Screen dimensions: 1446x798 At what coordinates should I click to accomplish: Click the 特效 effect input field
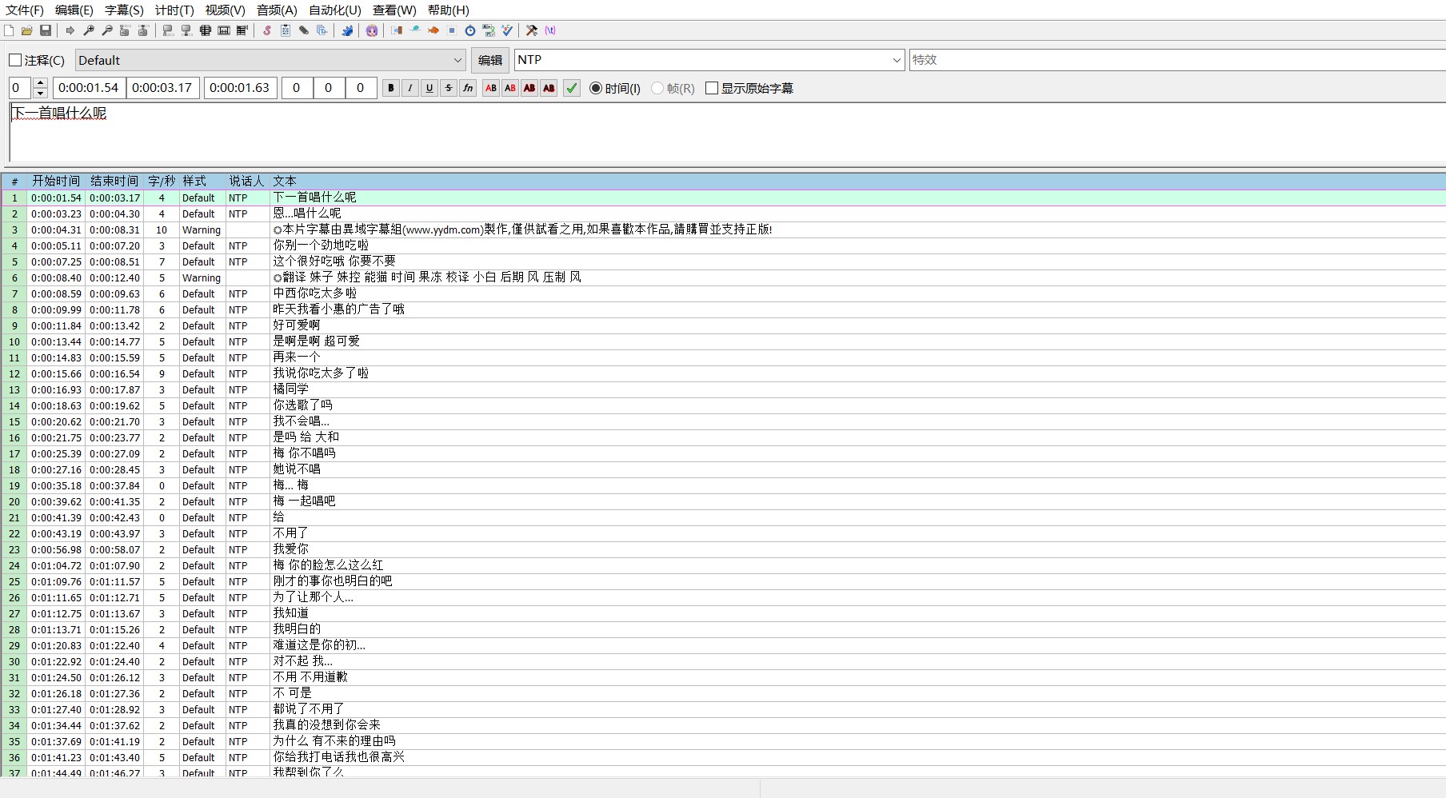[1177, 60]
